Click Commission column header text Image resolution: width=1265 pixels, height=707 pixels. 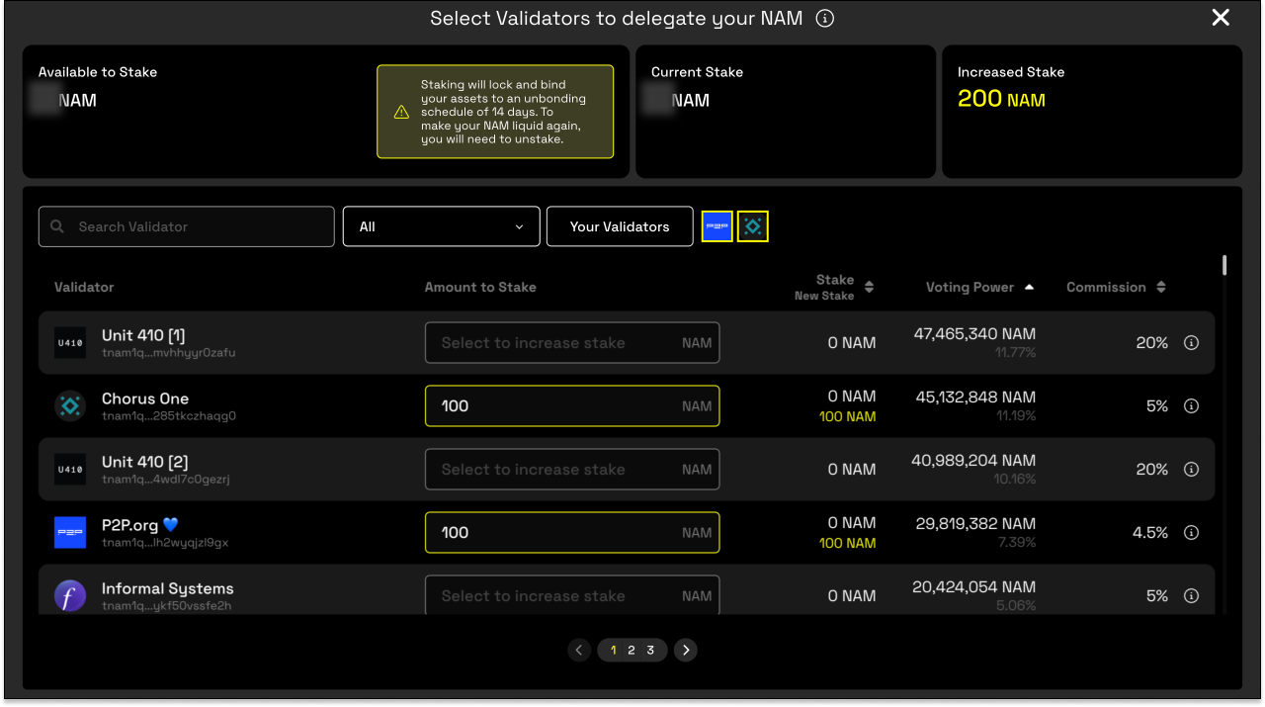pos(1106,287)
